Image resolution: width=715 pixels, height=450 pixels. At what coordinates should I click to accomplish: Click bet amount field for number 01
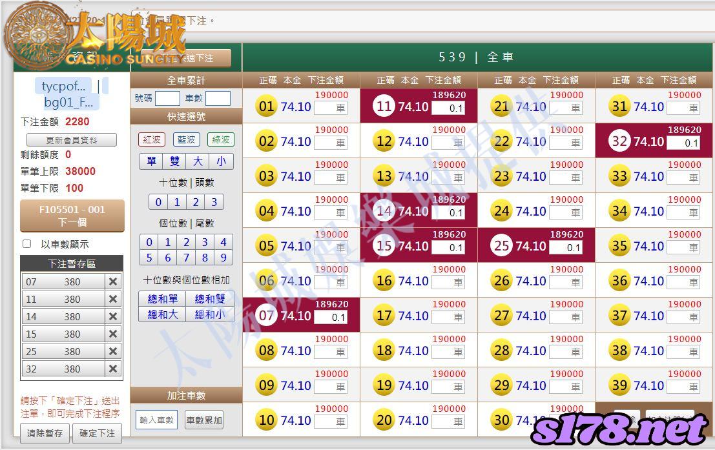(331, 108)
